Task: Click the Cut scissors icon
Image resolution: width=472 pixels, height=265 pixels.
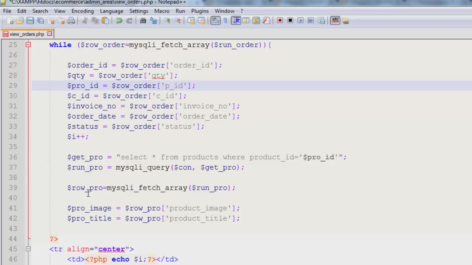Action: [x=85, y=21]
